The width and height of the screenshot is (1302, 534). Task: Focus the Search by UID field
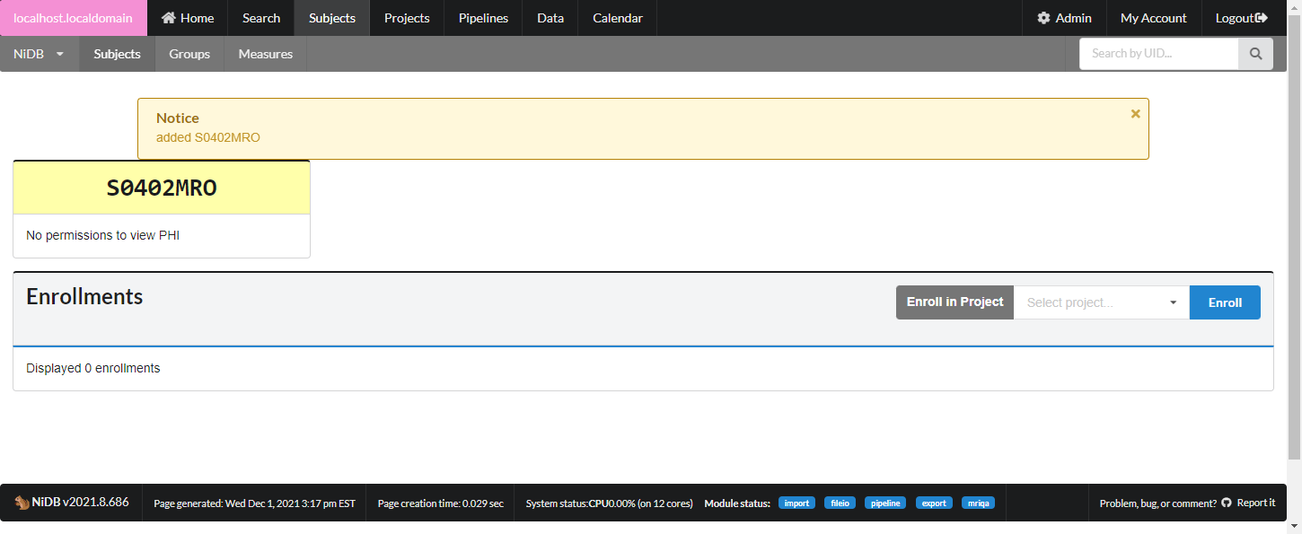click(x=1158, y=54)
